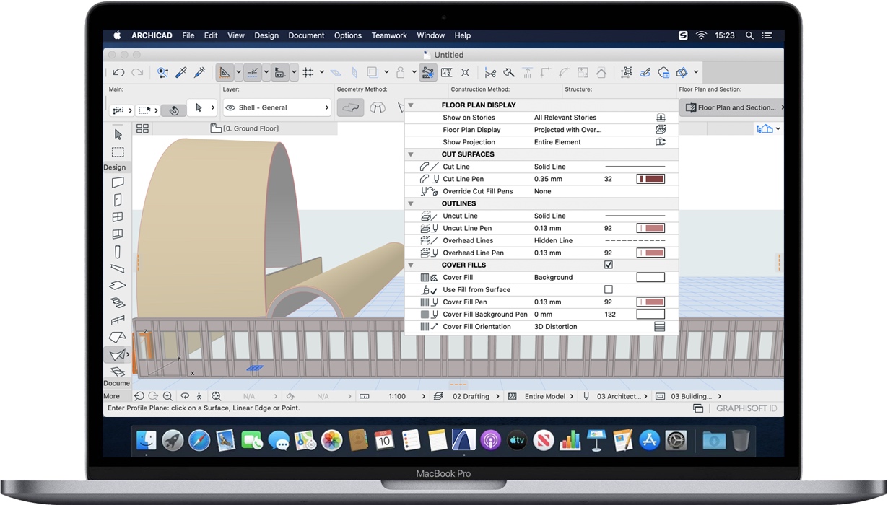Screen dimensions: 888x505
Task: Open the Teamwork menu
Action: tap(389, 35)
